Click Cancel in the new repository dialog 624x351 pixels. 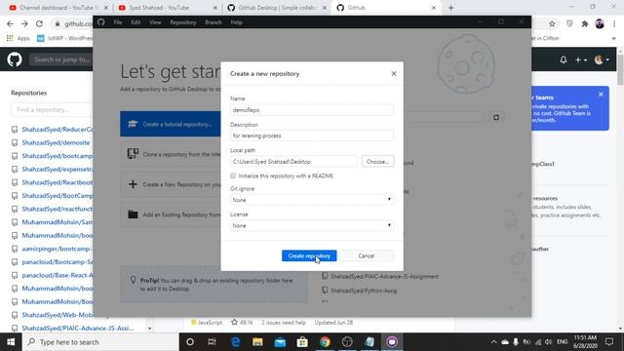click(x=367, y=255)
